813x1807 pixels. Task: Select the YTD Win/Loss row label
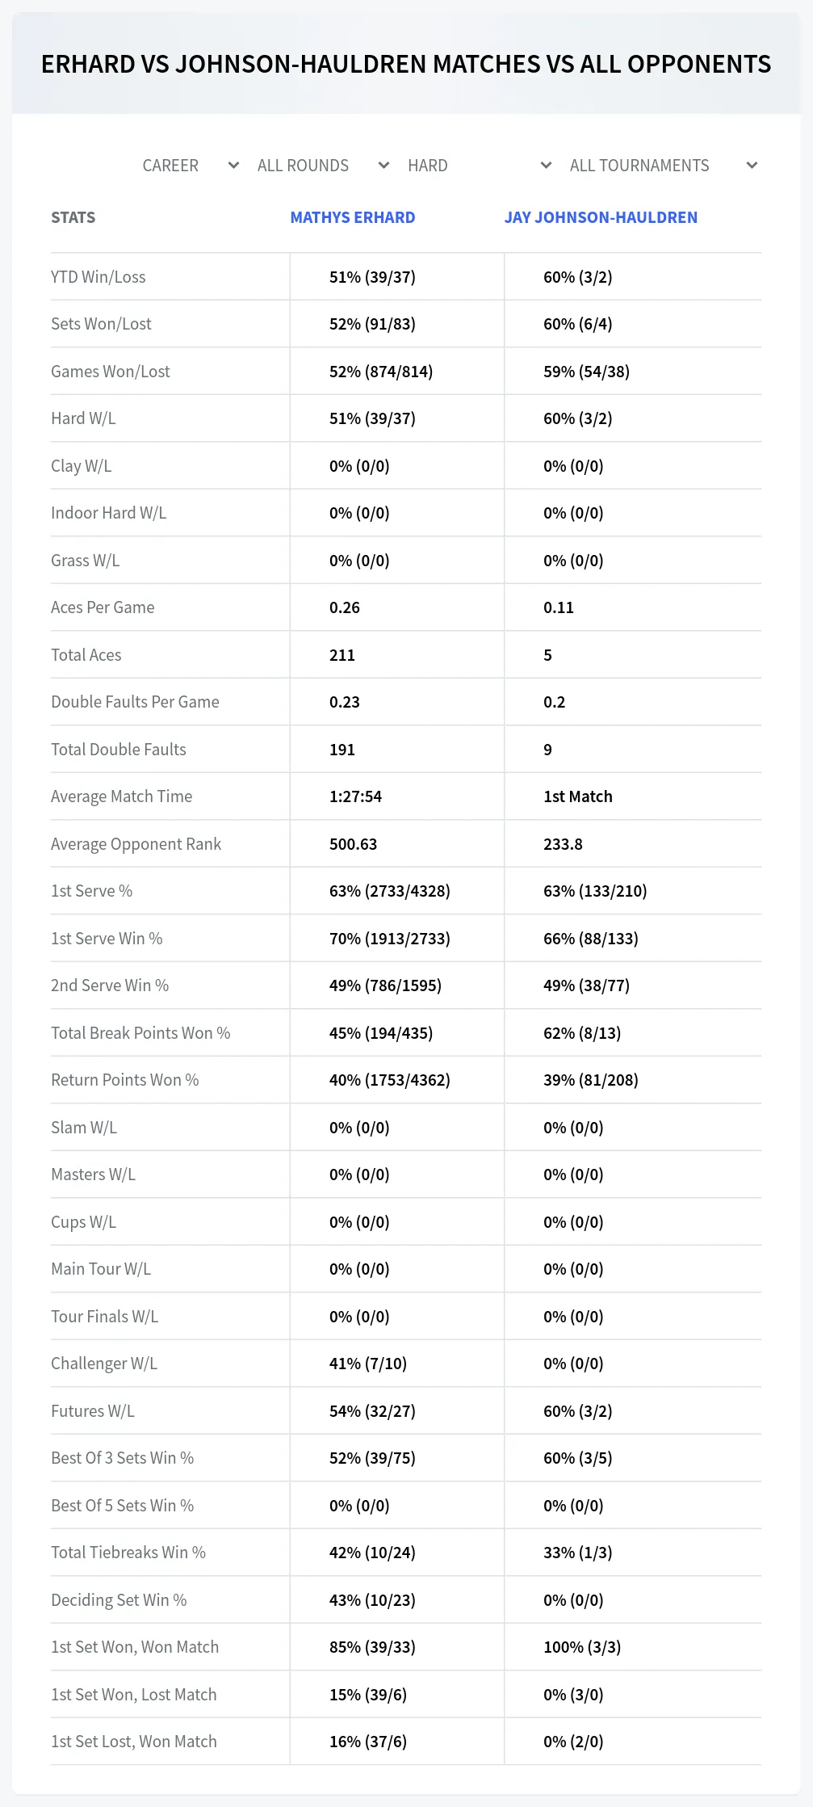pyautogui.click(x=98, y=277)
